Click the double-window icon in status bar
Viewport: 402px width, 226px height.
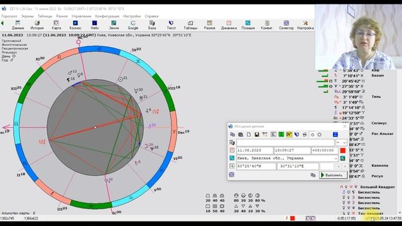310,218
